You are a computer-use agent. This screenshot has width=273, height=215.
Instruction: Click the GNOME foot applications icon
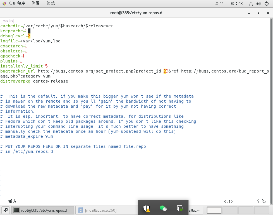4,3
